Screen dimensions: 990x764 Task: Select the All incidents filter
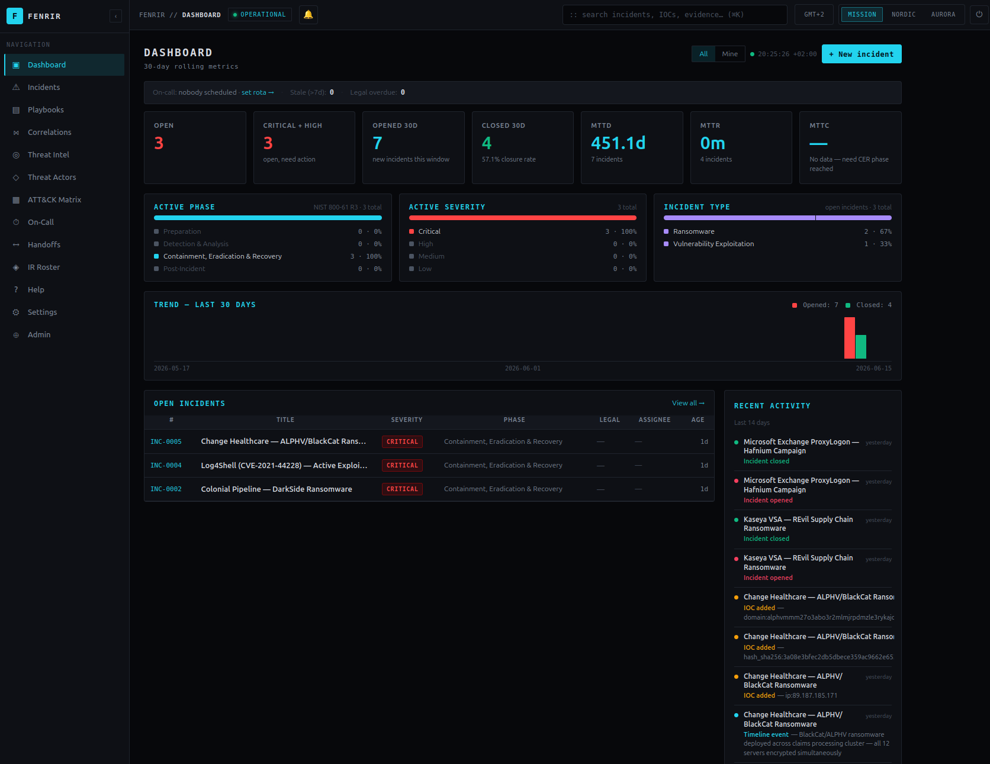click(x=703, y=54)
